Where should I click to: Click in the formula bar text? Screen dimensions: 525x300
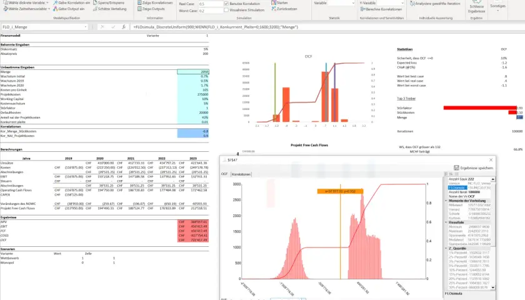pos(215,27)
